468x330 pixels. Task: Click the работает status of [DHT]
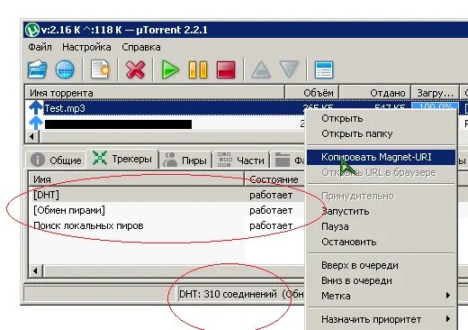point(271,195)
